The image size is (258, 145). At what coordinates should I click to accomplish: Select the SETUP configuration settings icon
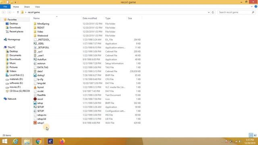(35, 111)
